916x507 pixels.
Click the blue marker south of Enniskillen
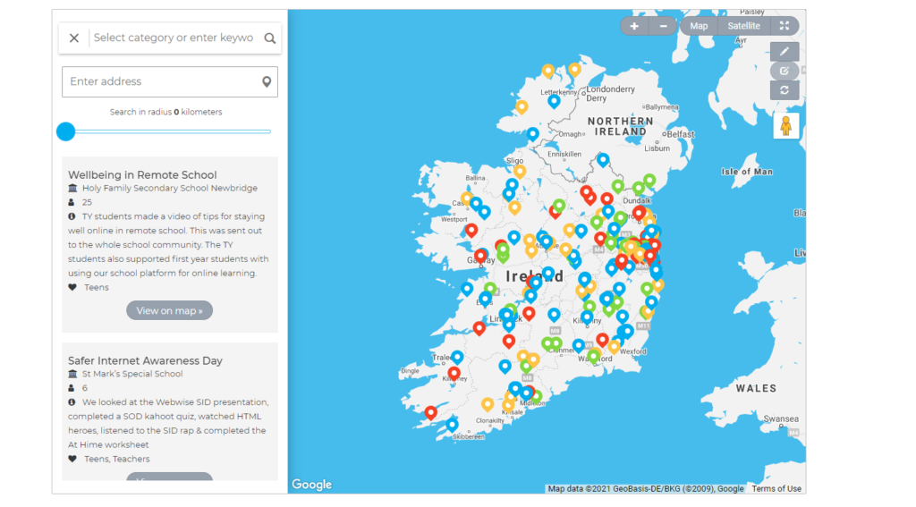point(603,159)
